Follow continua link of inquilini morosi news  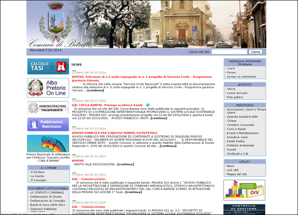[x=168, y=146]
